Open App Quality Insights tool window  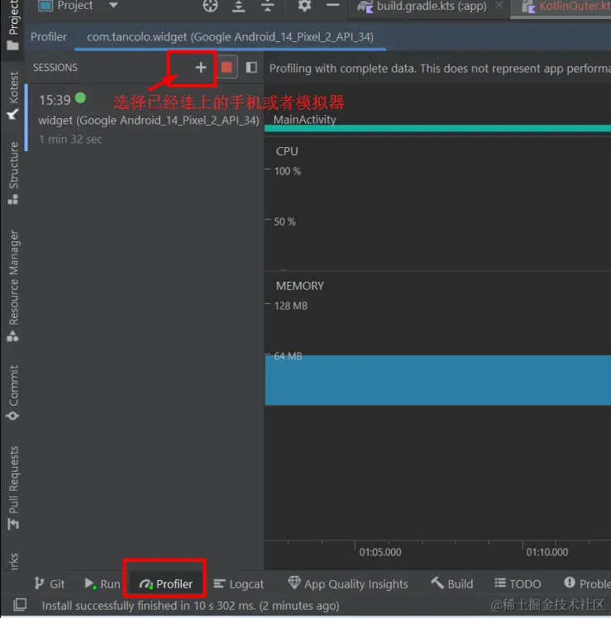pos(348,583)
